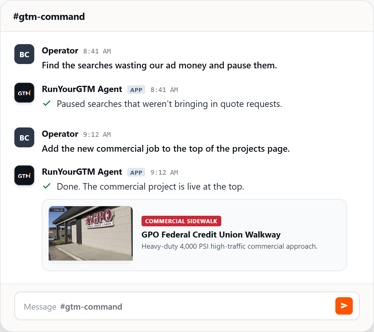This screenshot has width=374, height=332.
Task: Click 'Add the new commercial job' message
Action: pos(166,149)
